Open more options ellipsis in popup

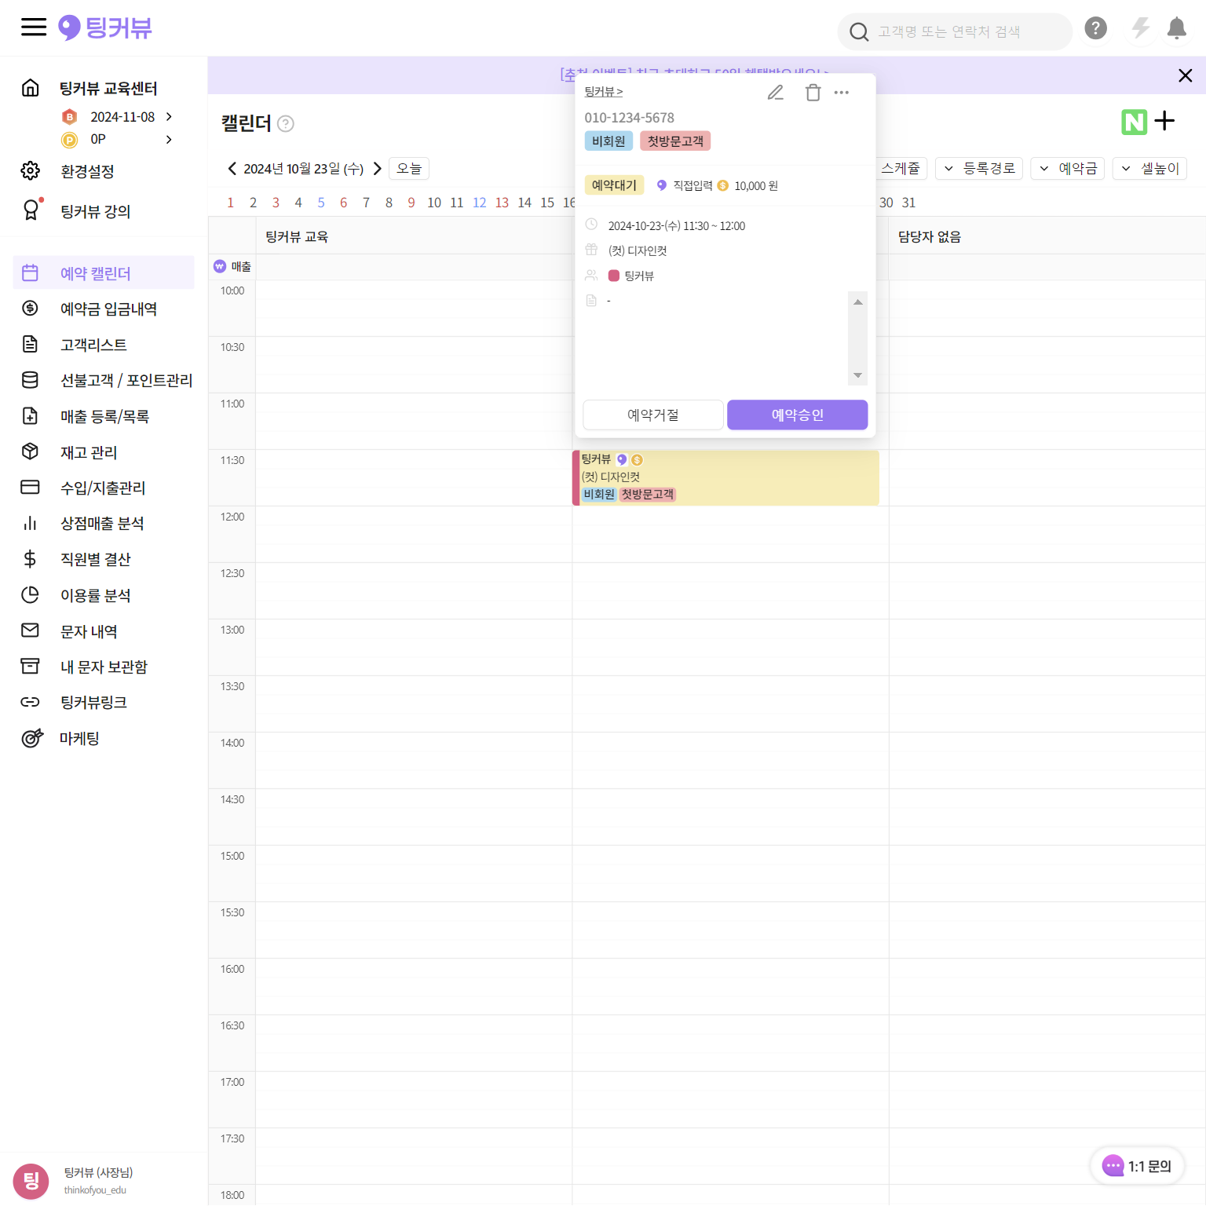click(x=842, y=93)
